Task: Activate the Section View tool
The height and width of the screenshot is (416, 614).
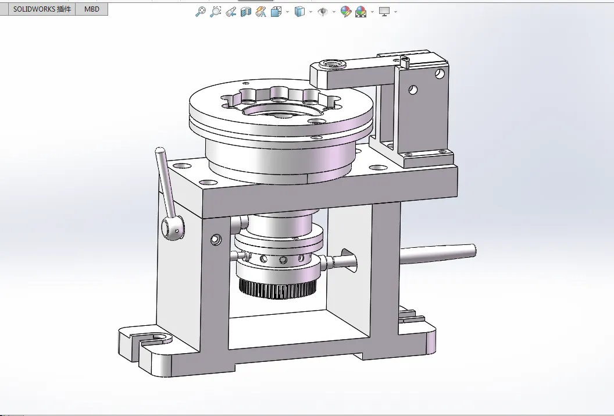Action: click(x=246, y=12)
